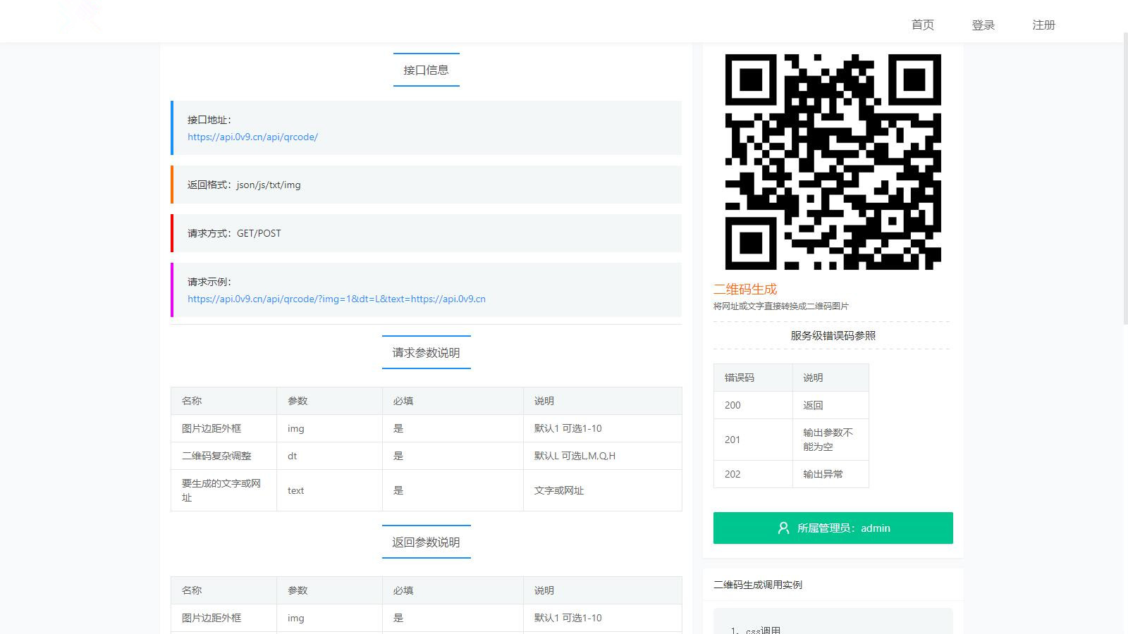This screenshot has height=634, width=1128.
Task: Click the api.0v9.cn/api/qrcode/ address link
Action: [x=252, y=137]
